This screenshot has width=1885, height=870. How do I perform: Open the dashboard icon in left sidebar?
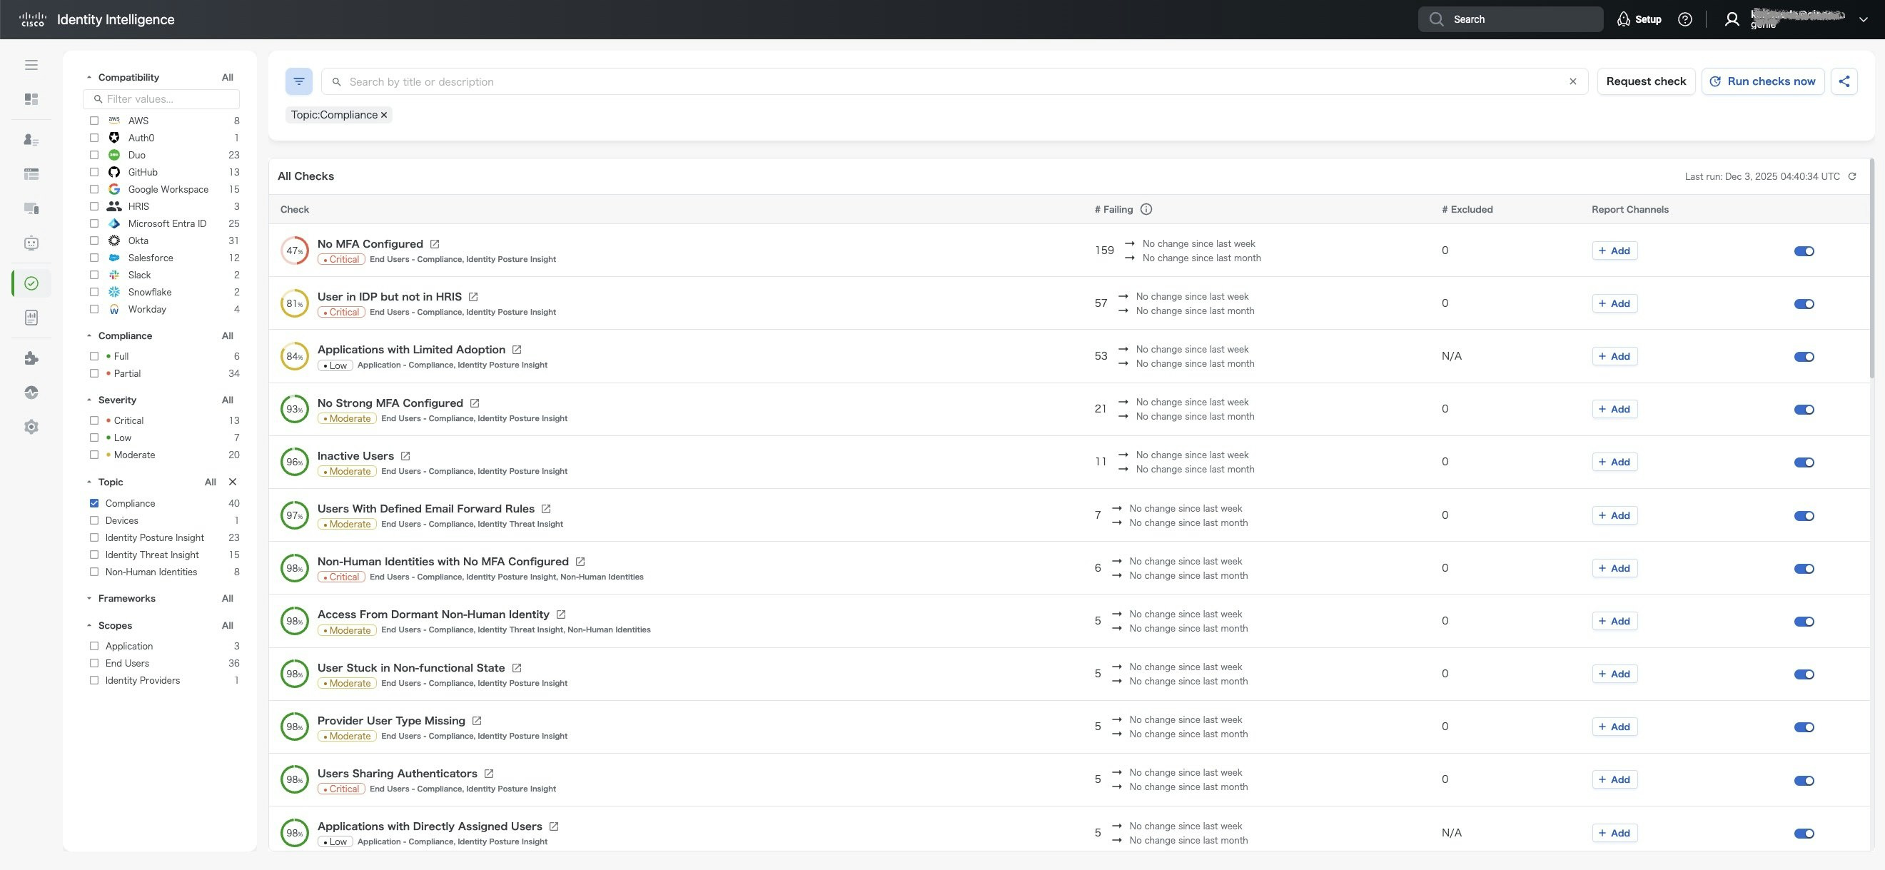[31, 98]
